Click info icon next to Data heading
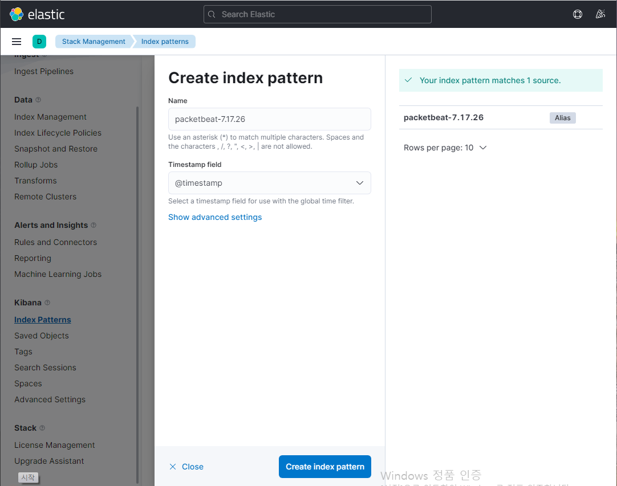This screenshot has height=486, width=617. click(38, 100)
